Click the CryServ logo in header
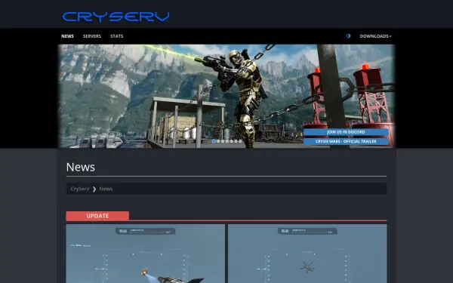453x283 pixels. click(x=116, y=17)
